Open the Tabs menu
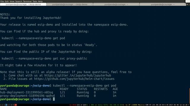The image size is (190, 106). point(35,1)
